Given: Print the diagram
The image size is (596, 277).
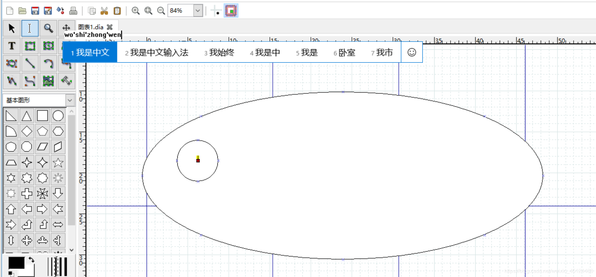Looking at the screenshot, I should click(x=73, y=11).
